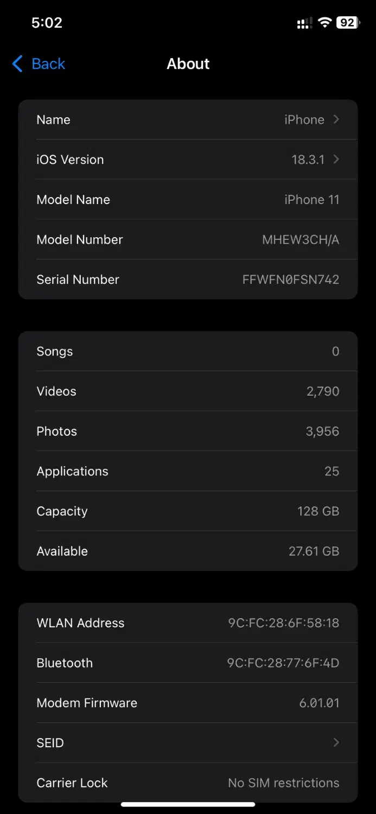
Task: Open iOS Version details chevron
Action: (336, 160)
